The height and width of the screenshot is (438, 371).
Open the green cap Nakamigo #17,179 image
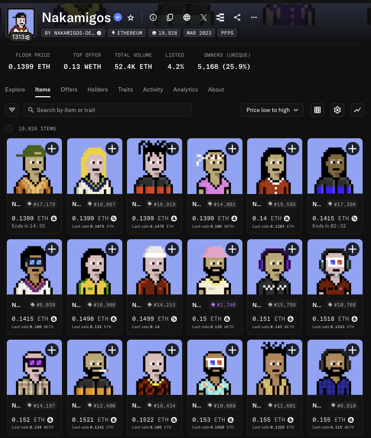[34, 166]
